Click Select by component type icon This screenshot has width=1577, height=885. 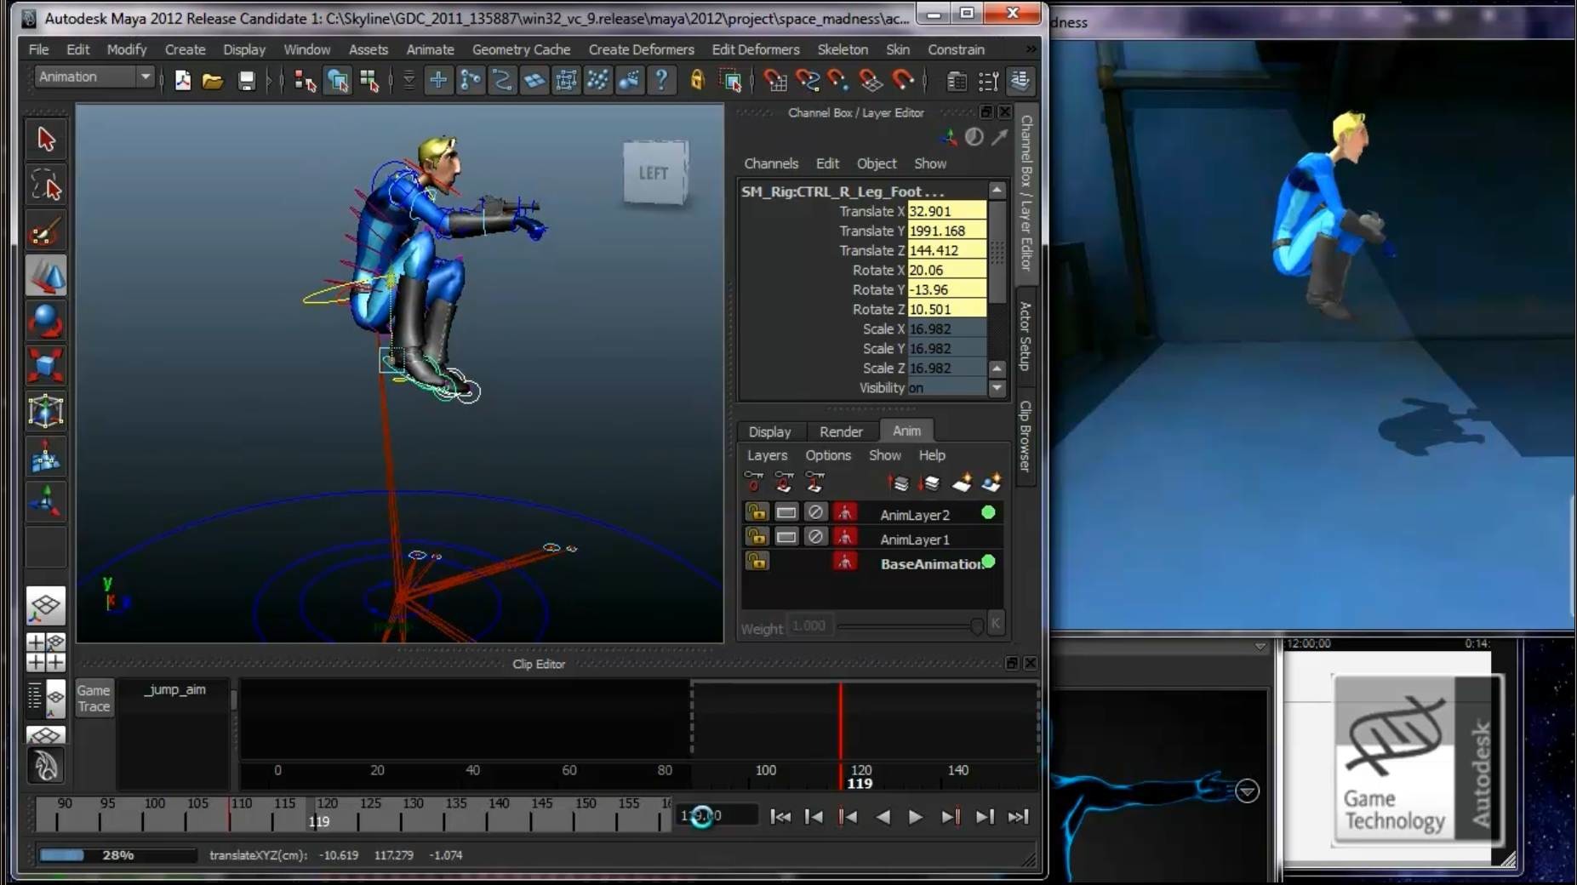pos(369,81)
